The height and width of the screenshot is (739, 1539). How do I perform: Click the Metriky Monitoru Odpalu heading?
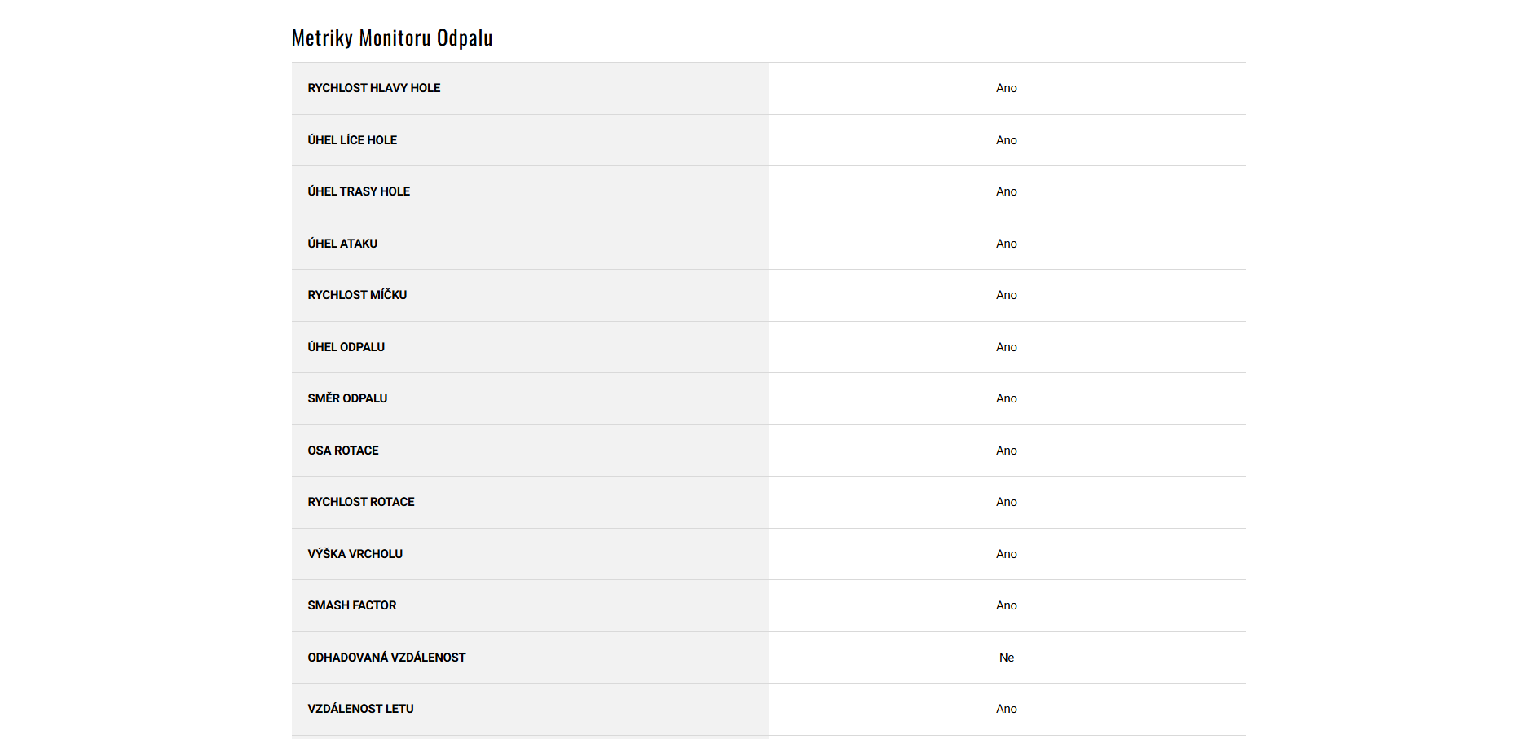tap(392, 38)
